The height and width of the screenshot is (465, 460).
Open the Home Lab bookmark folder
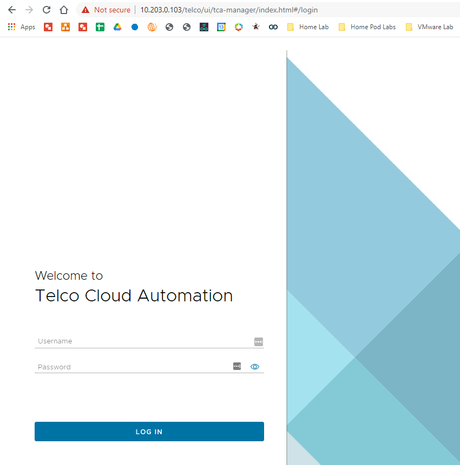308,27
